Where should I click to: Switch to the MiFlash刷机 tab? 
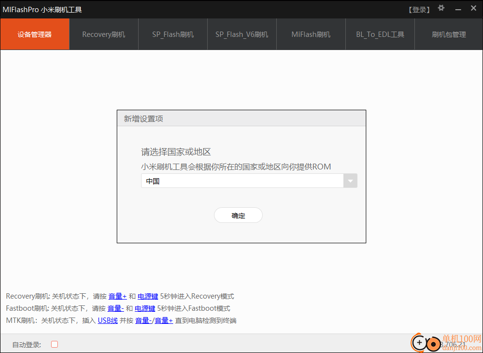pos(311,34)
